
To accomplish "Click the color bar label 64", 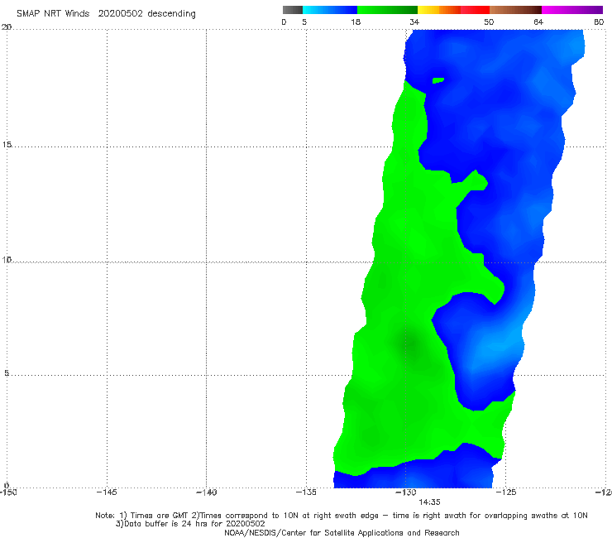I will click(x=538, y=22).
